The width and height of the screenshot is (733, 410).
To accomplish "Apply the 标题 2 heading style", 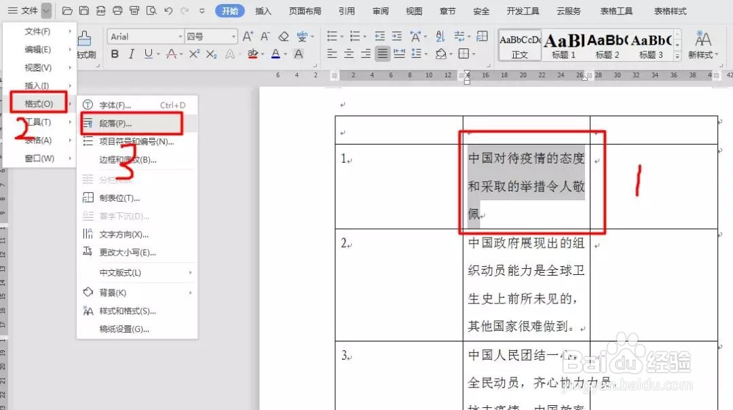I will pyautogui.click(x=607, y=45).
